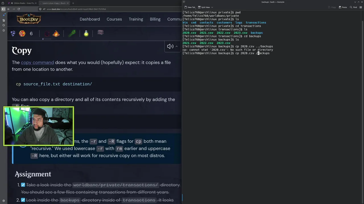
Task: Reload the boot.dev page
Action: point(19,9)
